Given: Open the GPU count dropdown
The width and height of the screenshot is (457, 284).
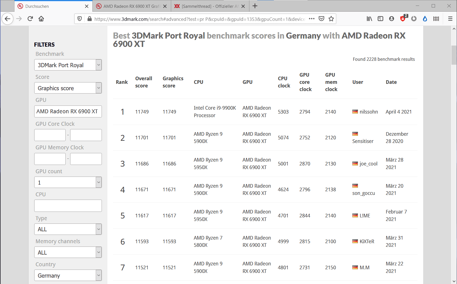Looking at the screenshot, I should coord(68,182).
